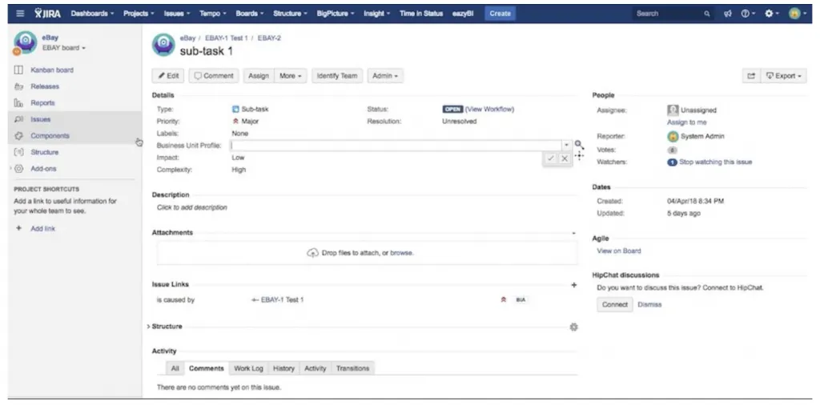The image size is (820, 405).
Task: Click the Assign to me link
Action: coord(686,122)
